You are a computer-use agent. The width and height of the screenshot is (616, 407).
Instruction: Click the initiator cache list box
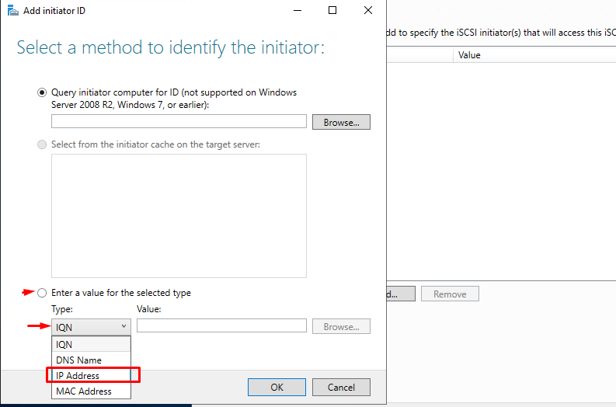pos(179,216)
